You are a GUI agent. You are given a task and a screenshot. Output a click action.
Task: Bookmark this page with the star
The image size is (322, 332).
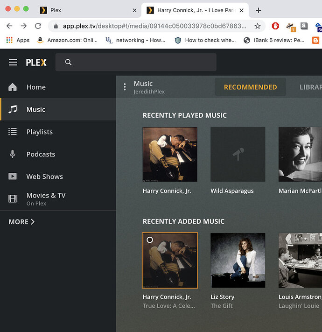point(257,26)
